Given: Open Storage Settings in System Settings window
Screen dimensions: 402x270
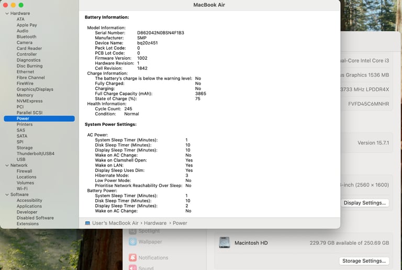Looking at the screenshot, I should [364, 261].
